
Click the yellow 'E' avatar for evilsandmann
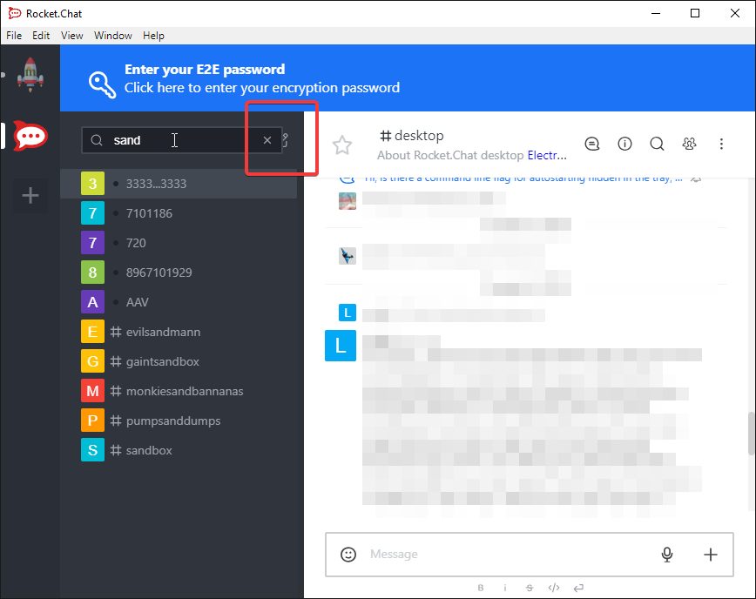click(92, 332)
